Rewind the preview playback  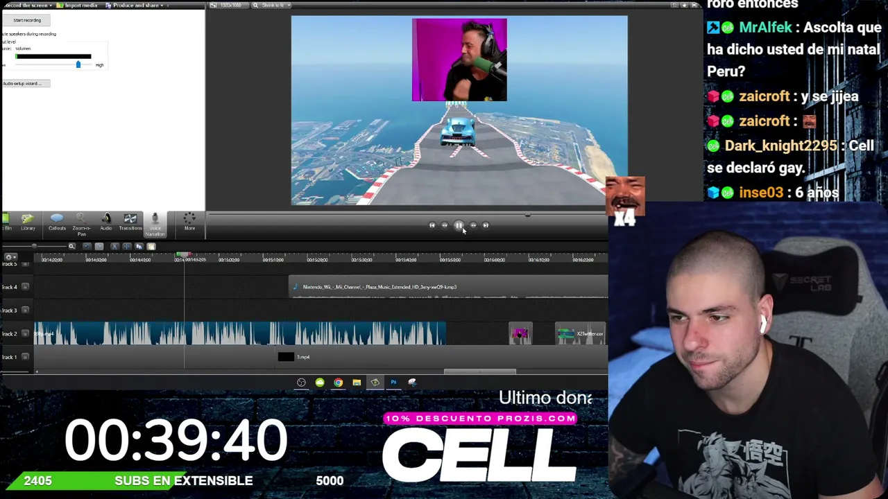[x=445, y=225]
